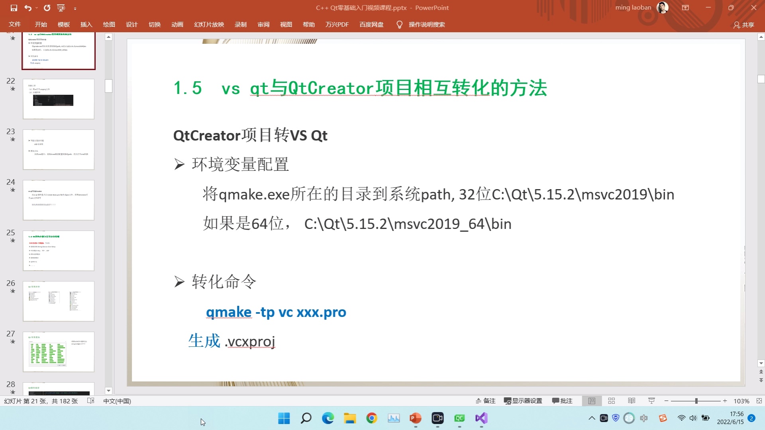
Task: Switch to Slide Sorter view in status bar
Action: click(x=612, y=401)
